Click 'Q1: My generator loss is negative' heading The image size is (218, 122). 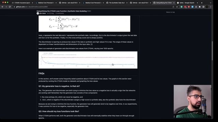[59, 86]
